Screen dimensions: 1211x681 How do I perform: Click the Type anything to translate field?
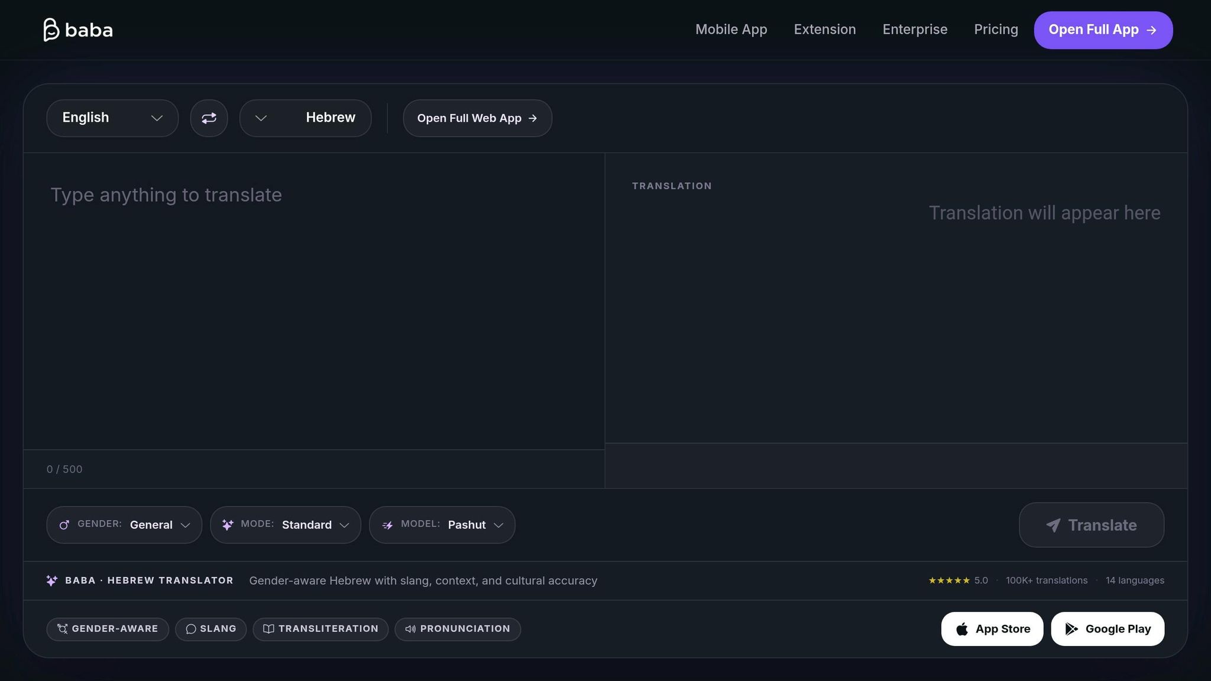(x=313, y=296)
